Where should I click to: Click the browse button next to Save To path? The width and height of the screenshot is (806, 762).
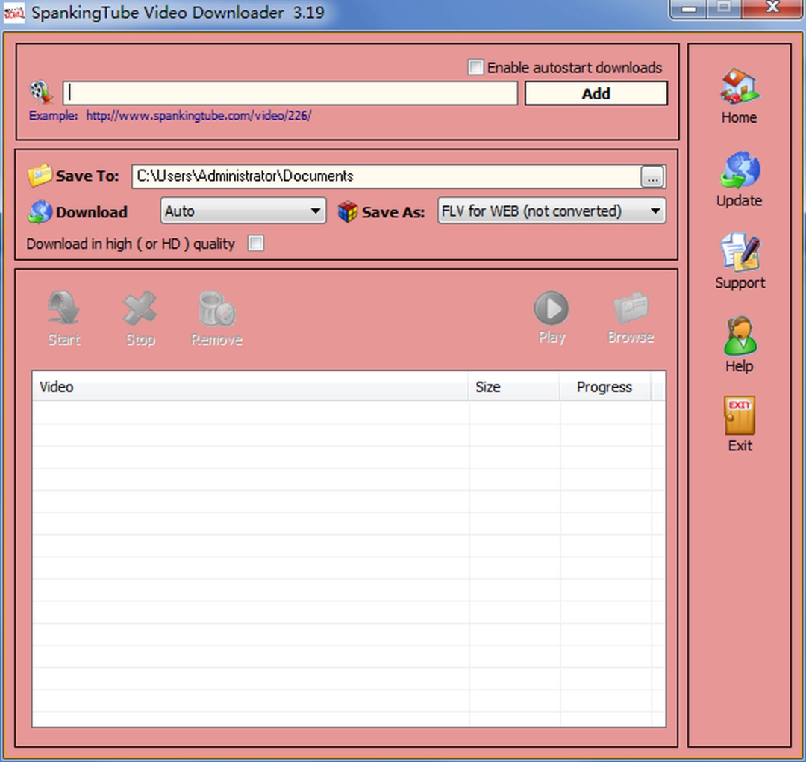point(652,176)
